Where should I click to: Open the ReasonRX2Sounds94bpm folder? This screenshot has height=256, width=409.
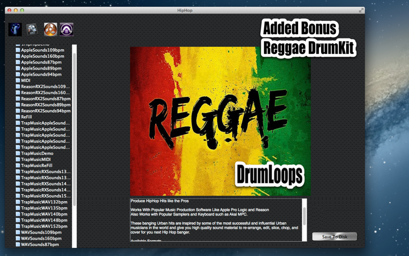43,111
